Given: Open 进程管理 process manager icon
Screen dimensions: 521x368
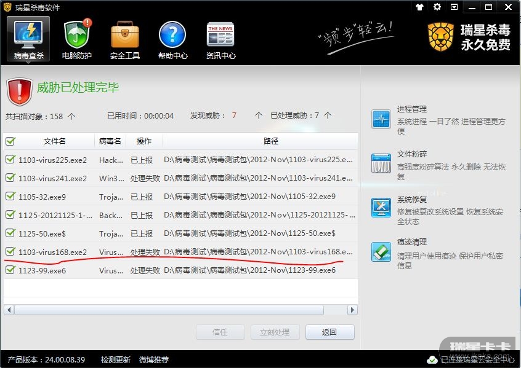Looking at the screenshot, I should click(381, 119).
